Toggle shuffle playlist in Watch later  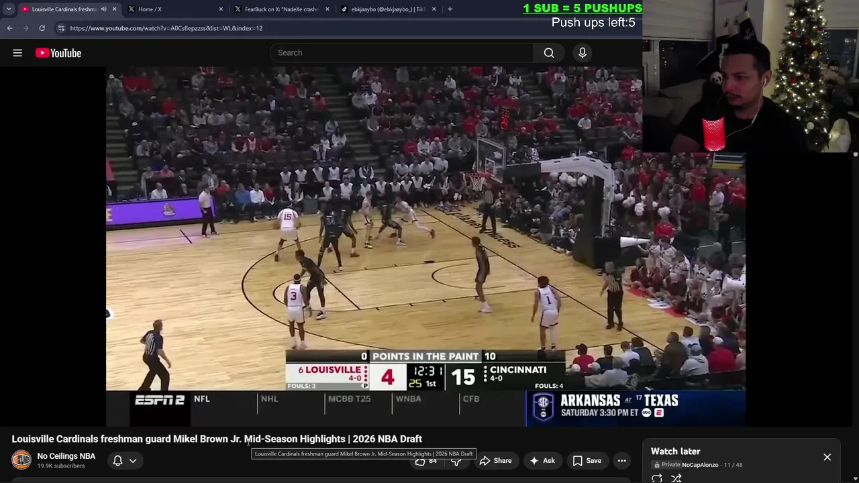click(676, 478)
